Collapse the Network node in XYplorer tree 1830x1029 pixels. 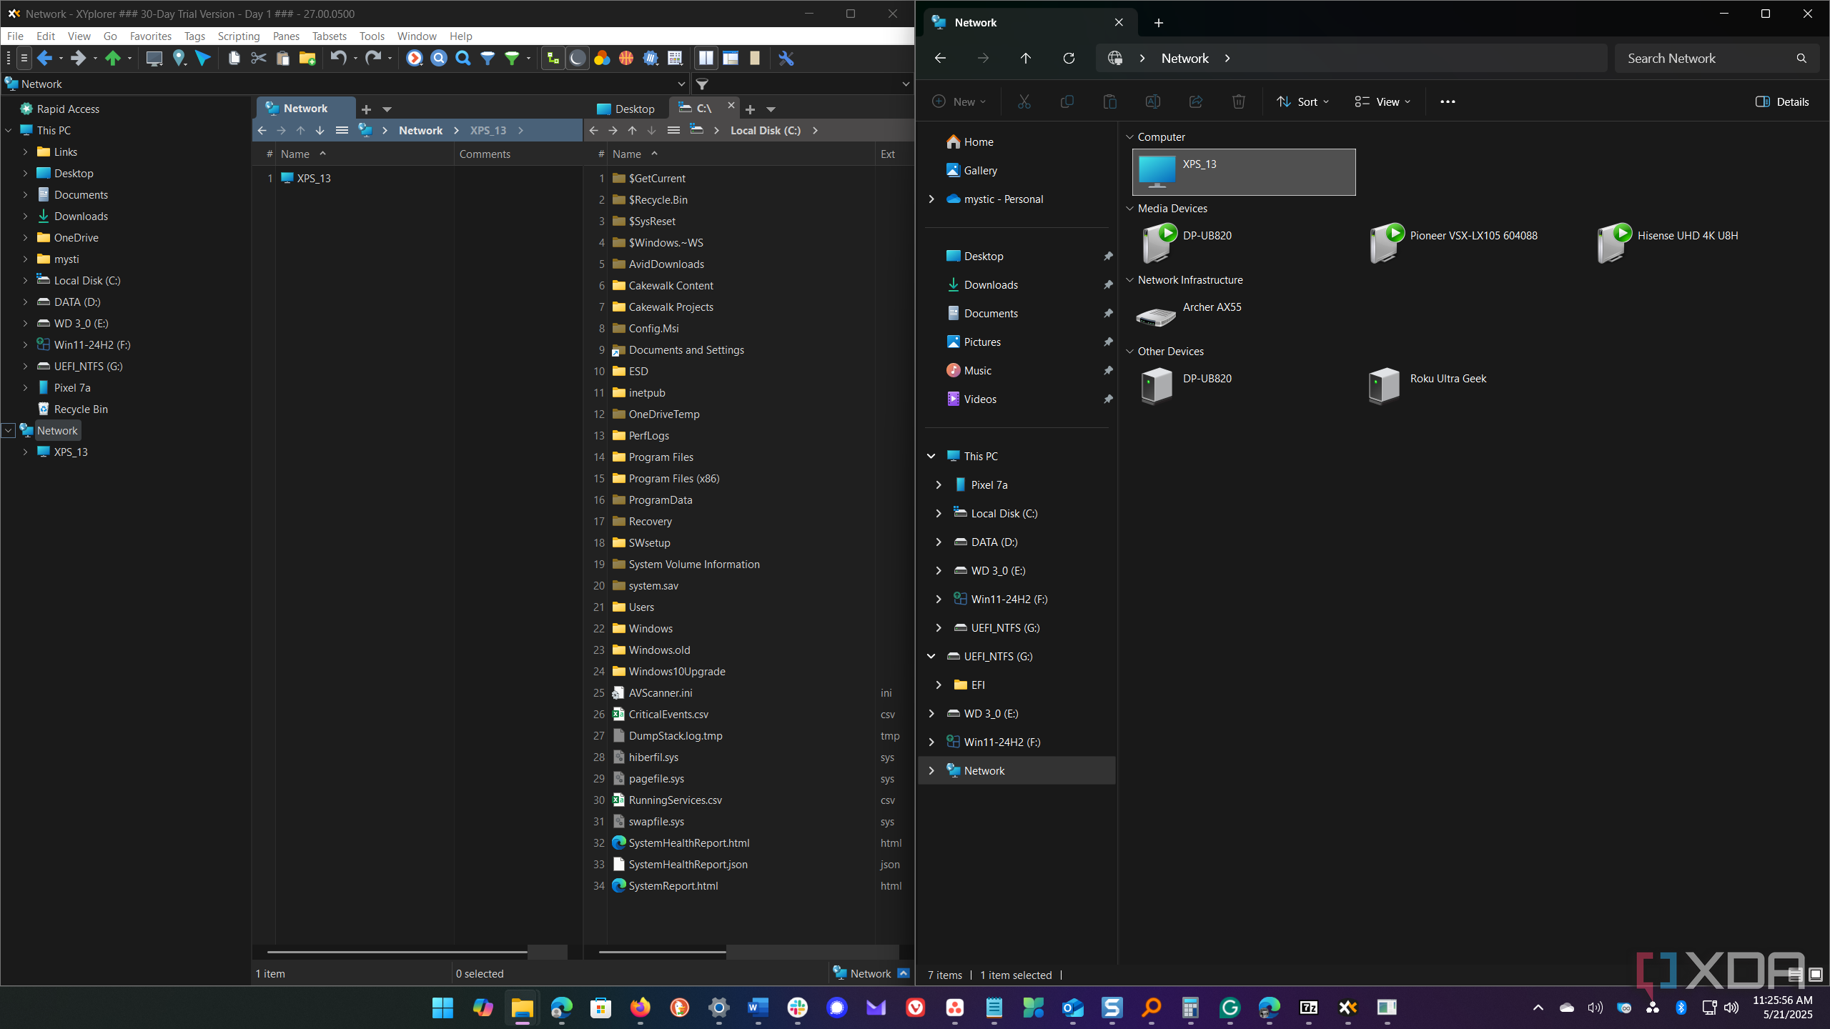click(x=9, y=431)
